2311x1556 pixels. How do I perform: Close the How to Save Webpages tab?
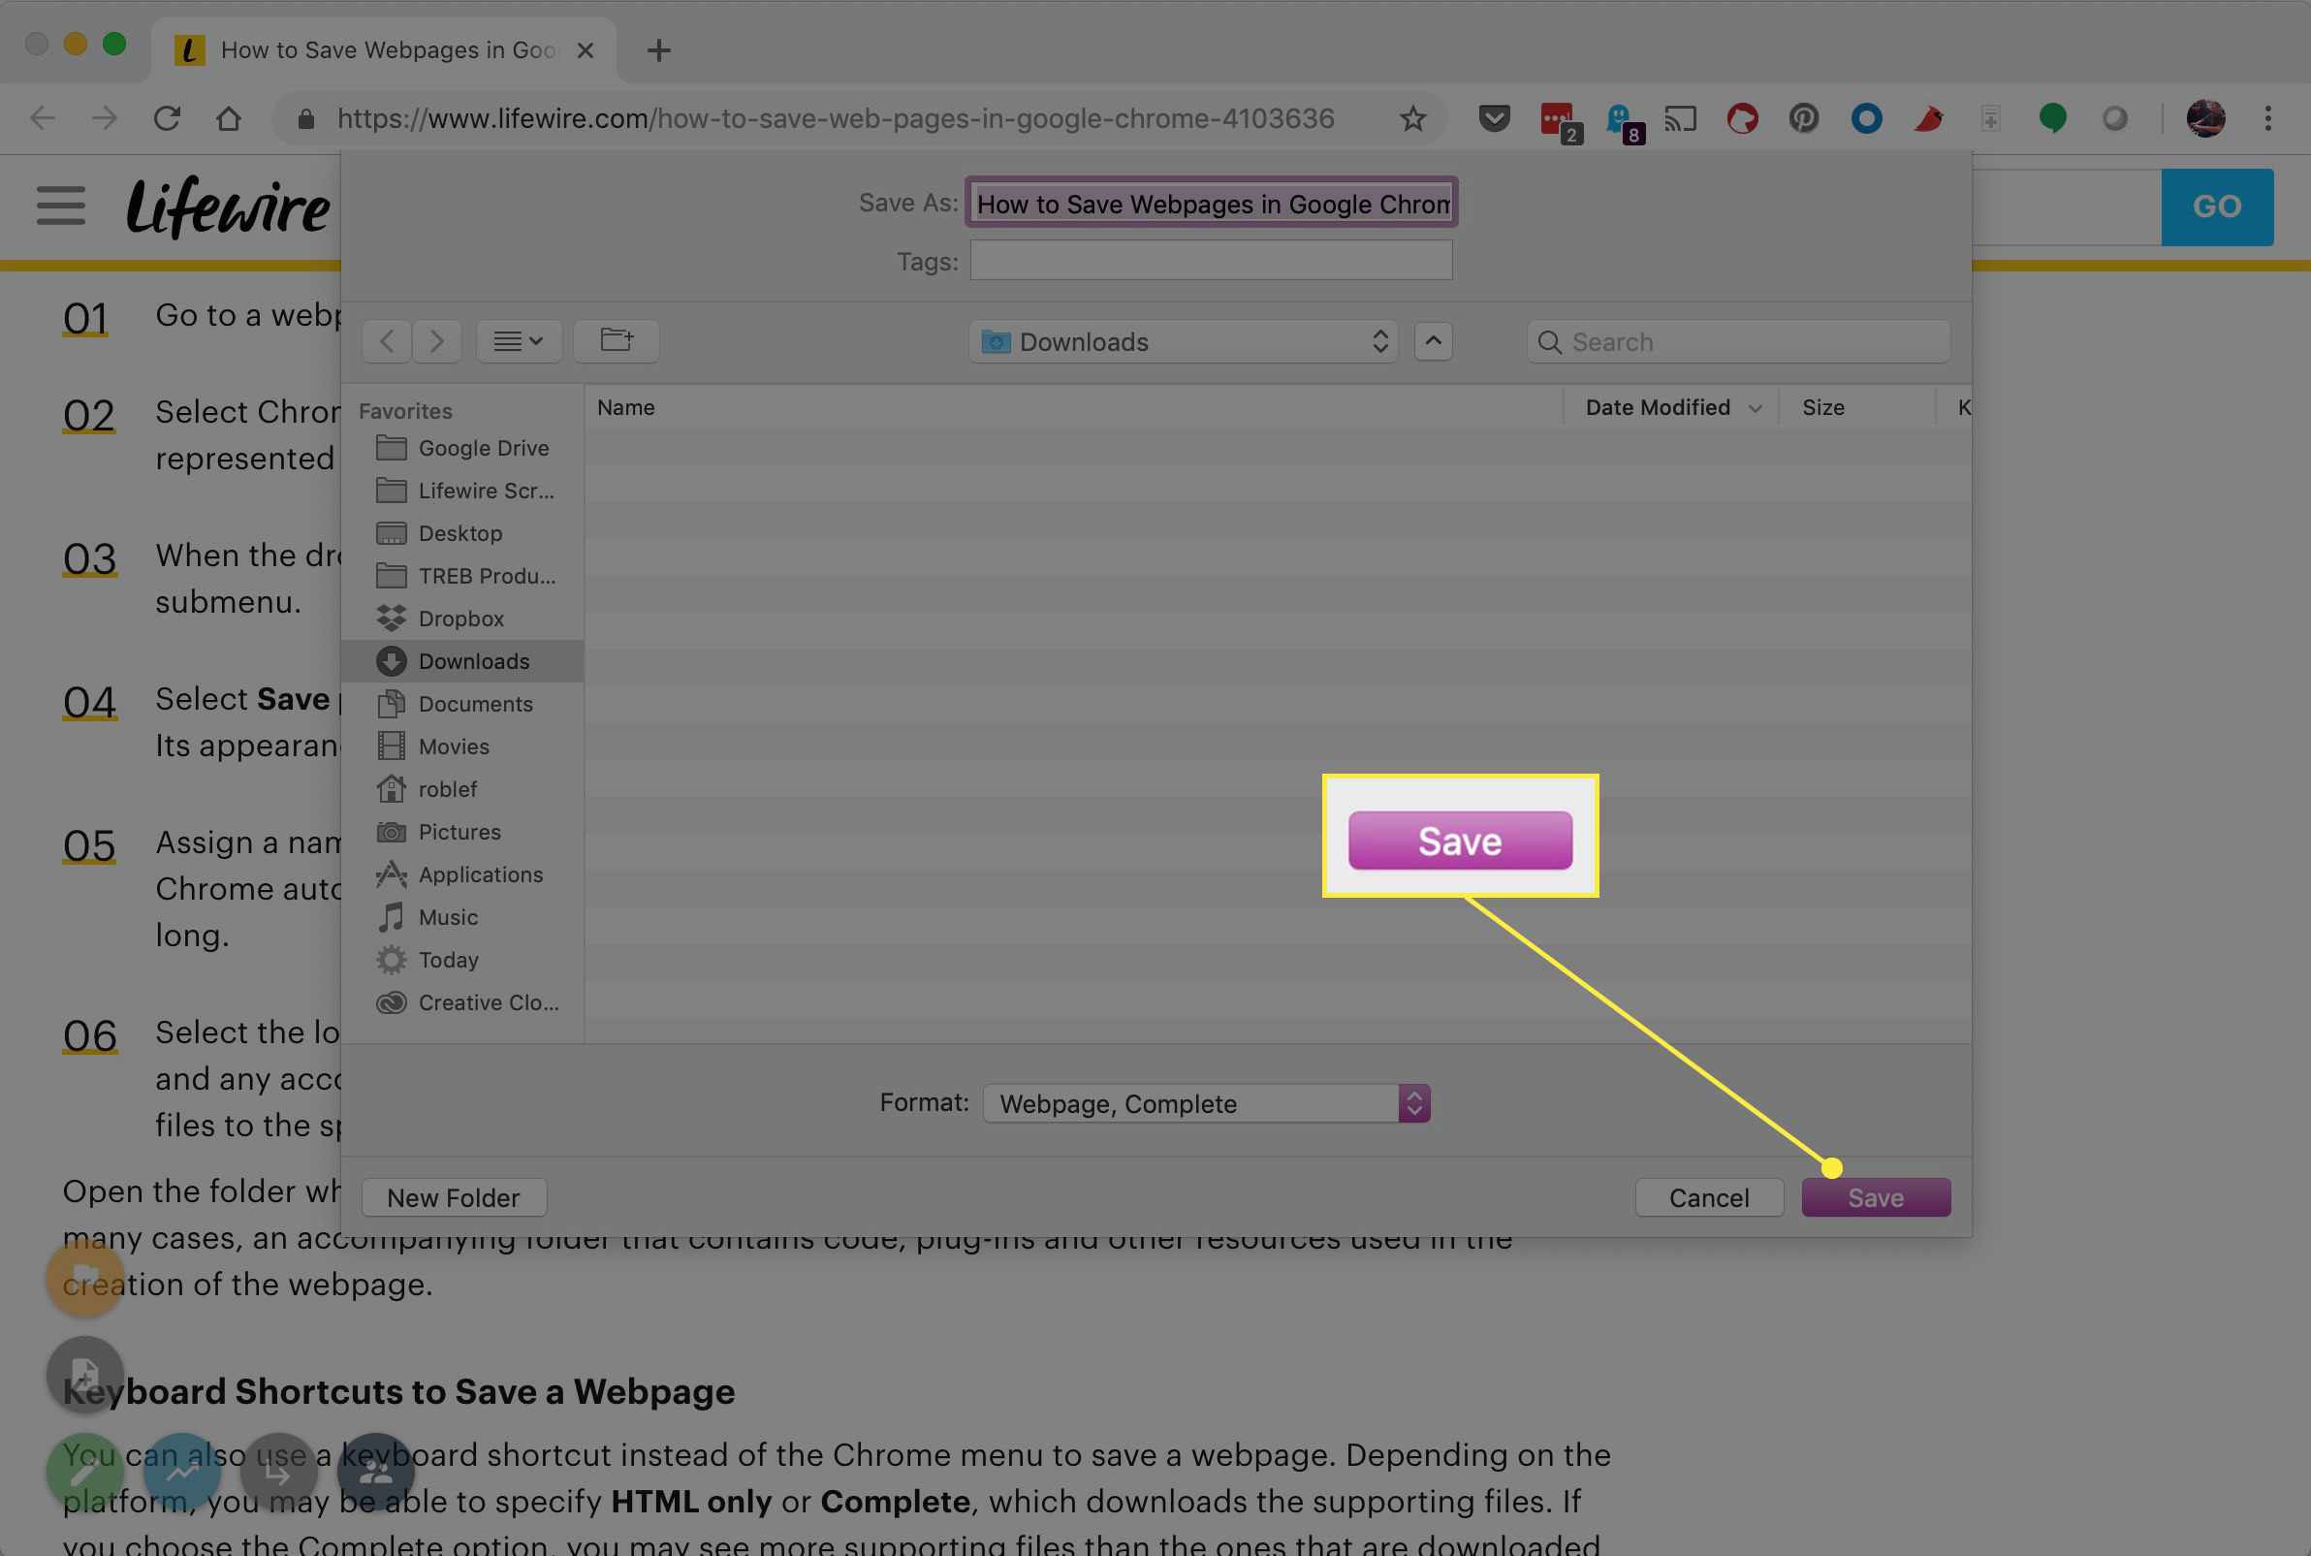pyautogui.click(x=586, y=49)
